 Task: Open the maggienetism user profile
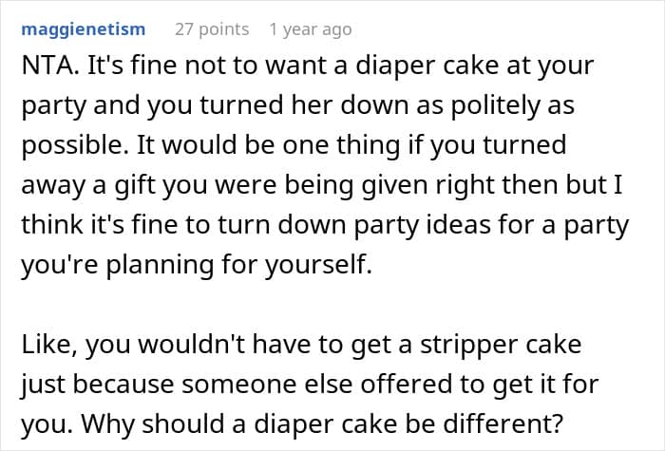[83, 29]
